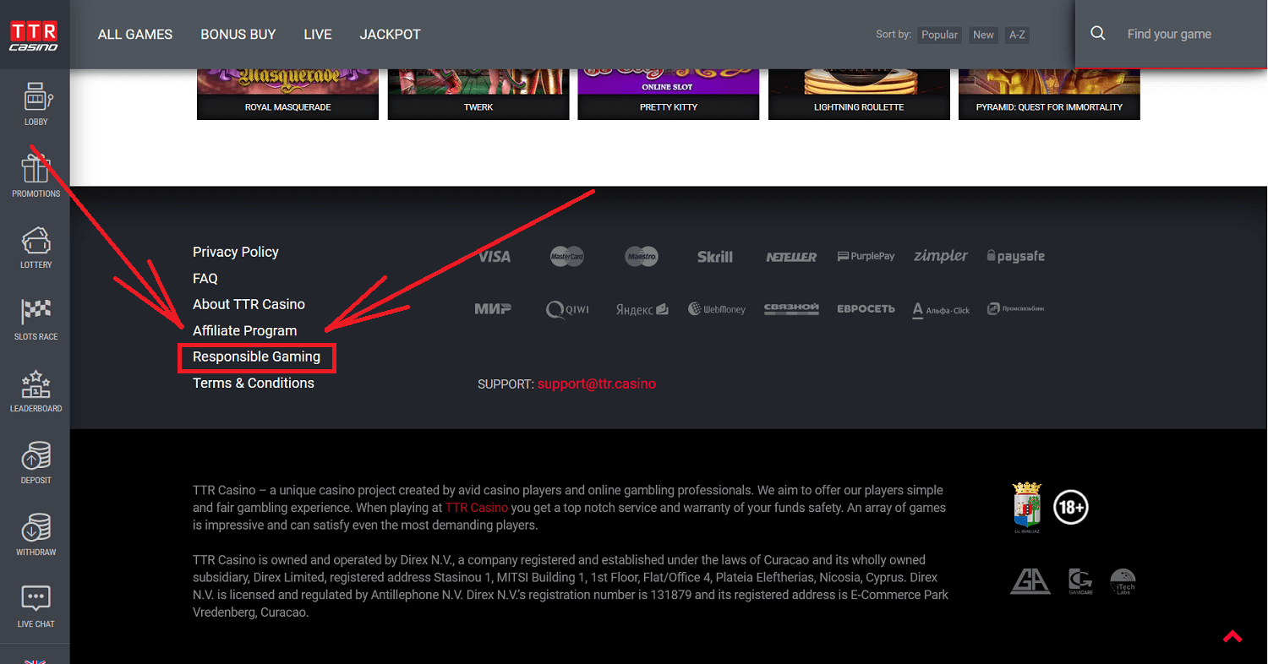This screenshot has height=664, width=1268.
Task: Sort games by Popular
Action: click(939, 35)
